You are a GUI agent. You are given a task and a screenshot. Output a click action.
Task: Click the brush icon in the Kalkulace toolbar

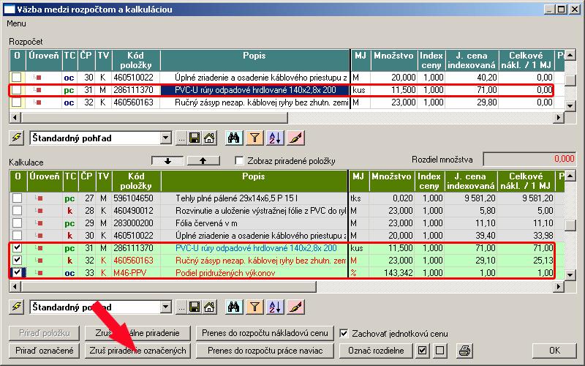point(296,307)
